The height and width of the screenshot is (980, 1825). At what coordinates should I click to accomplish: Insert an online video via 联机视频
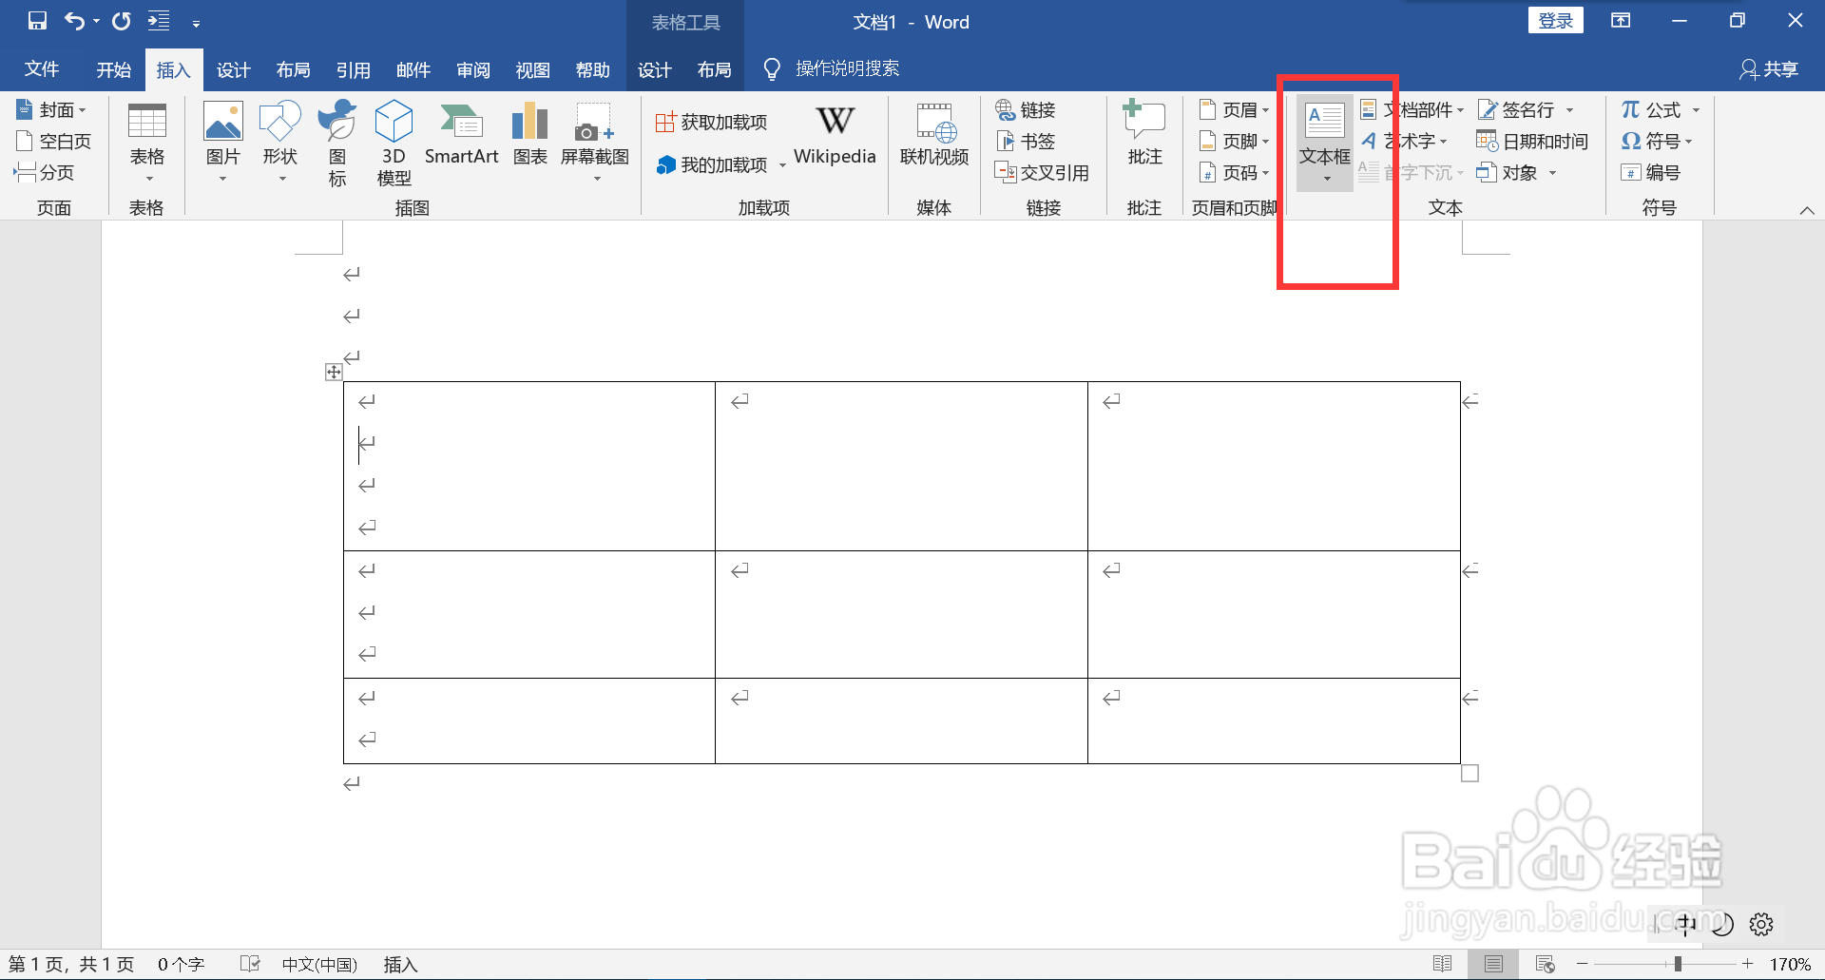point(933,138)
